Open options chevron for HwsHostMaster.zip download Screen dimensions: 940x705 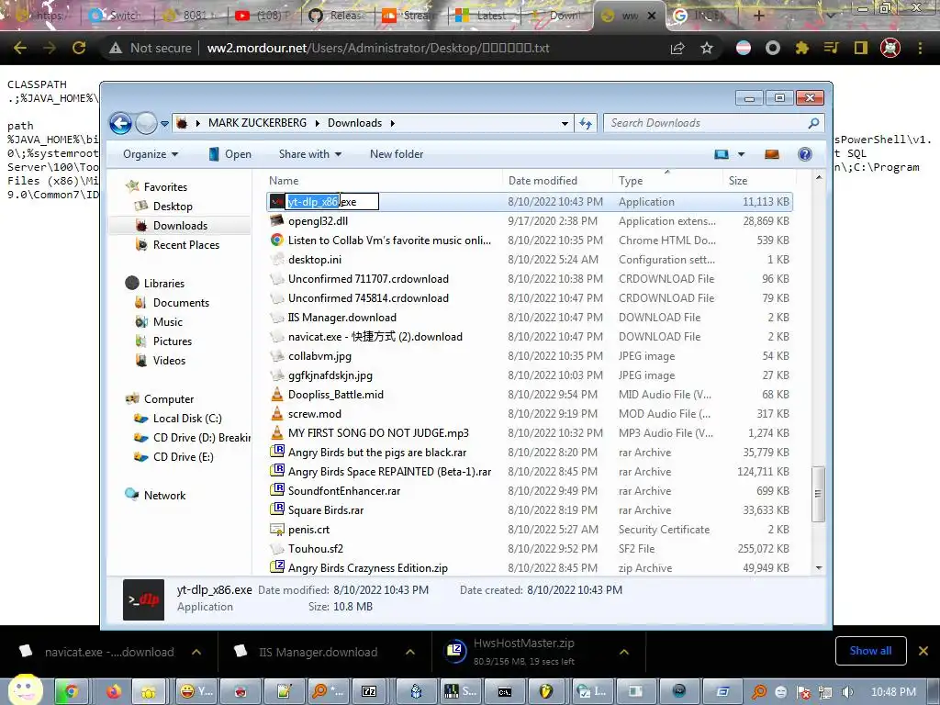(624, 652)
